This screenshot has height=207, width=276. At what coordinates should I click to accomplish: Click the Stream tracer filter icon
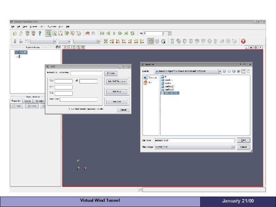coord(216,41)
